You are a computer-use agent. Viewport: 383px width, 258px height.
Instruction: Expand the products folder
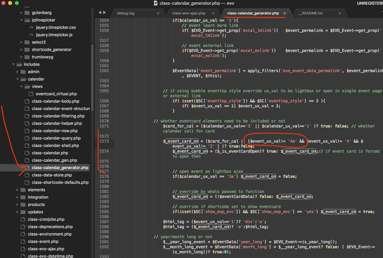(x=17, y=205)
